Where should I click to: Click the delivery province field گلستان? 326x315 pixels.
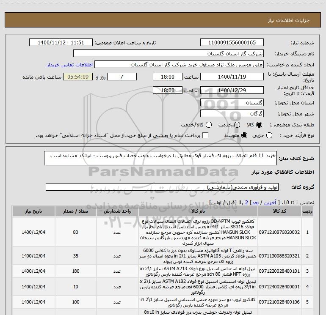tap(232, 102)
